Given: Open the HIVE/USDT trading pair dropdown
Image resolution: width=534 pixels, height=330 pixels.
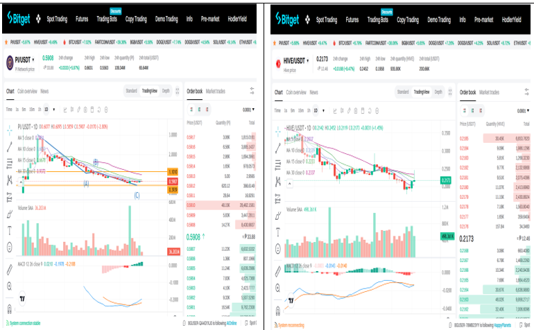Looking at the screenshot, I should pos(307,61).
